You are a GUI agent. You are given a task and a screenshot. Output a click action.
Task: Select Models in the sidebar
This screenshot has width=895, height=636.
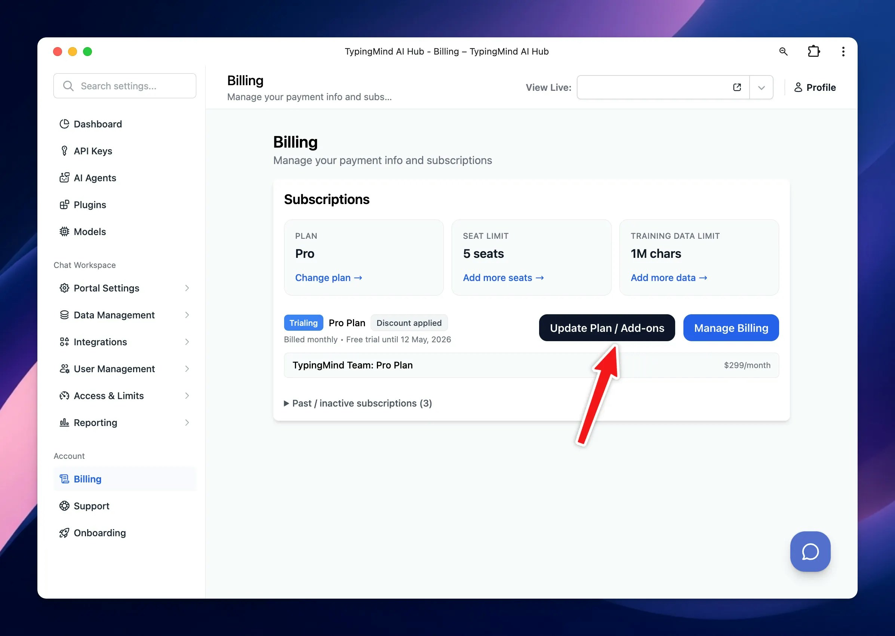[125, 232]
